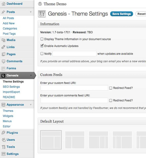
Task: Check Display Theme Information in document source
Action: point(42,39)
